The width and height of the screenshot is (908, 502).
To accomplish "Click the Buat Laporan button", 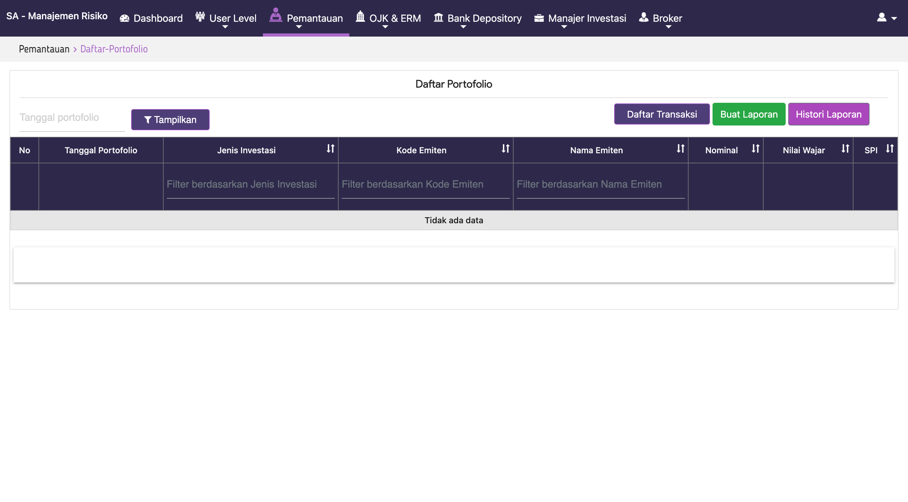I will tap(749, 114).
